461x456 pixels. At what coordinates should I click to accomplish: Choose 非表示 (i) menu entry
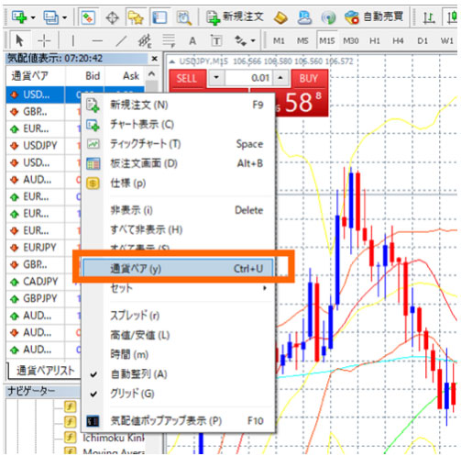click(178, 210)
